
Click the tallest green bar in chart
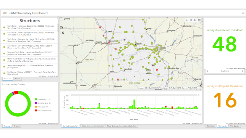coord(134,104)
